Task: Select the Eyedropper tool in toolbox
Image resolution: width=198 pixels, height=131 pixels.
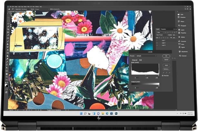Action: (x=8, y=35)
